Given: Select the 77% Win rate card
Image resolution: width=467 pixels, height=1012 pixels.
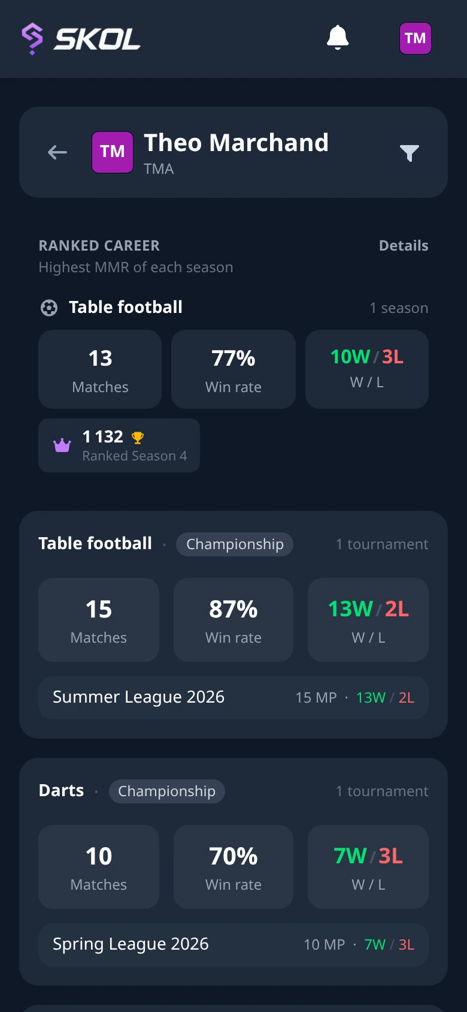Looking at the screenshot, I should click(233, 369).
